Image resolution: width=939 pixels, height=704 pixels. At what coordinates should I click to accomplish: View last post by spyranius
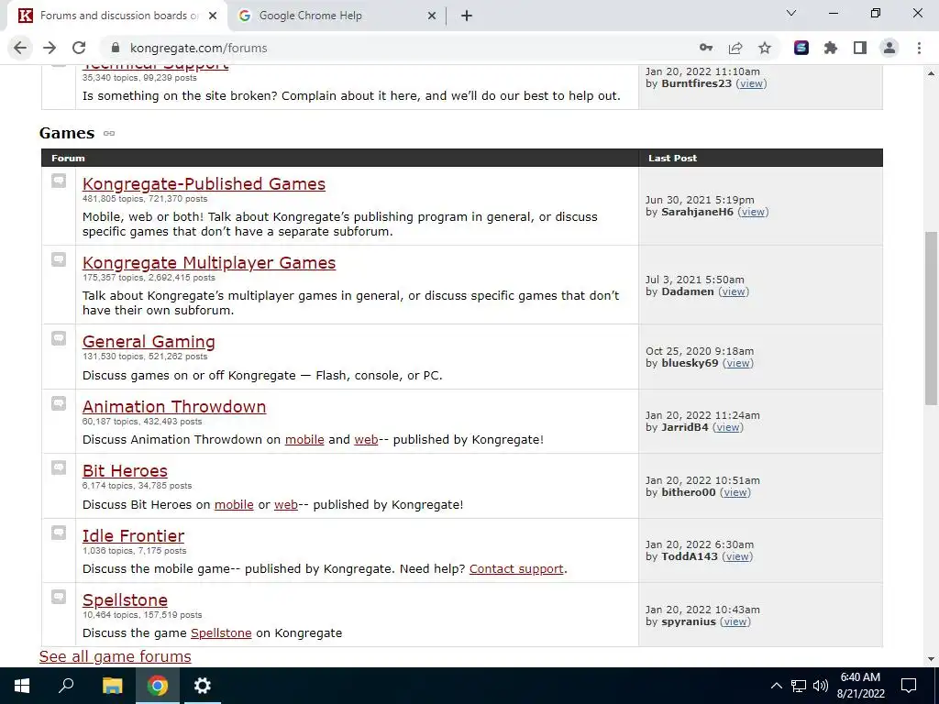pos(735,621)
